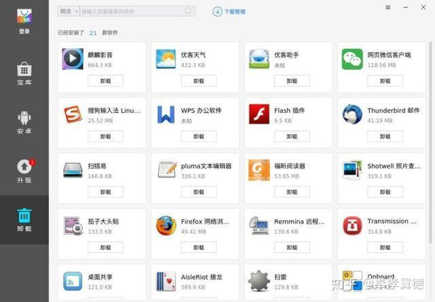Uninstall pluma文本编辑器 with its 卸载 button
435x302 pixels.
[x=198, y=192]
